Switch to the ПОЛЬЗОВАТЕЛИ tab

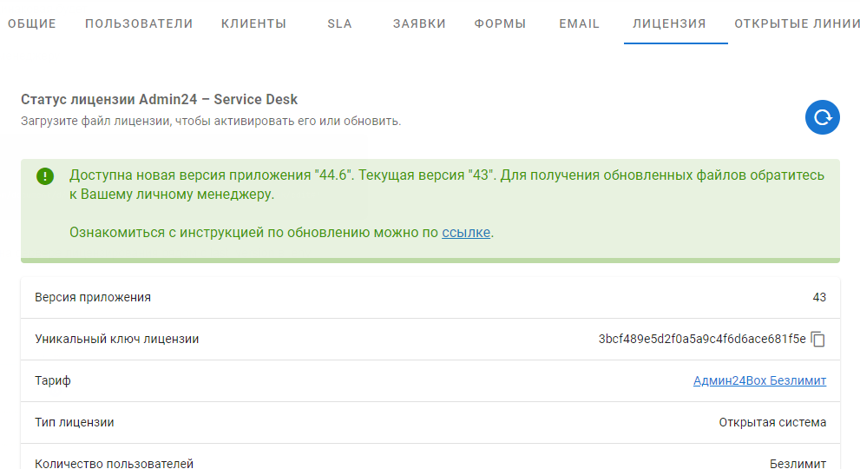(139, 23)
